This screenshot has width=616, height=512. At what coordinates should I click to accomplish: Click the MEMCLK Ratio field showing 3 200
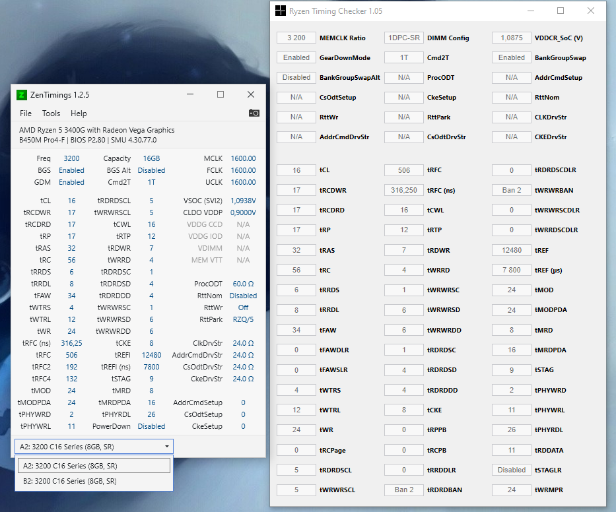296,38
